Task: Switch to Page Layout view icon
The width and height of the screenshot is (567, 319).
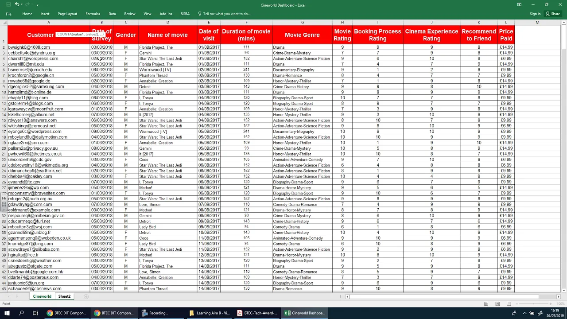Action: coord(497,303)
